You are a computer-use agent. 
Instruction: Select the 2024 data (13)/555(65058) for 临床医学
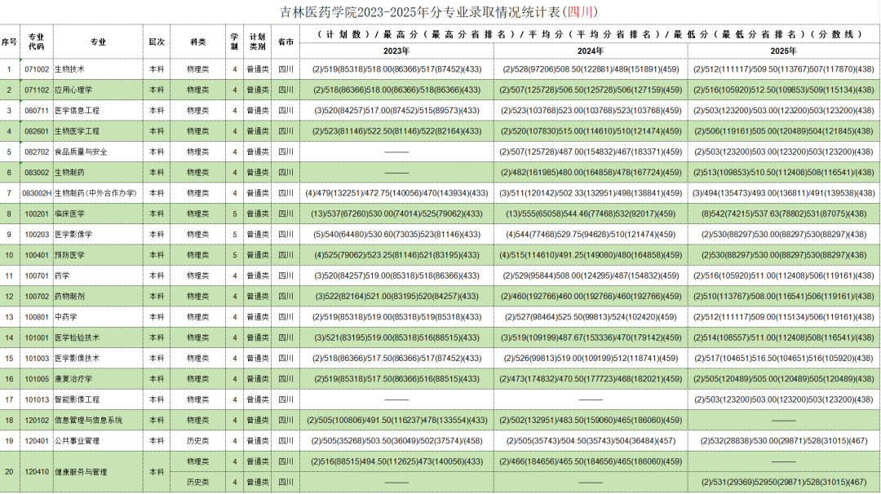[591, 214]
